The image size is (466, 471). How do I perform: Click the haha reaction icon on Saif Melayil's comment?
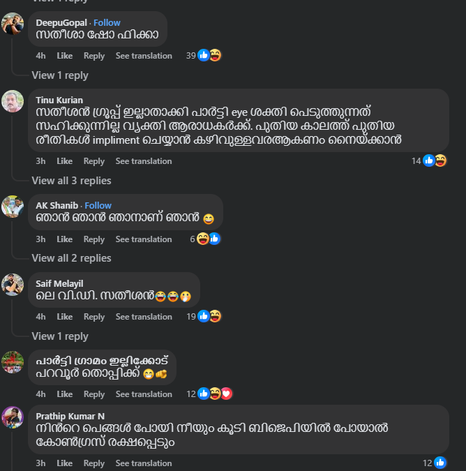pos(216,316)
